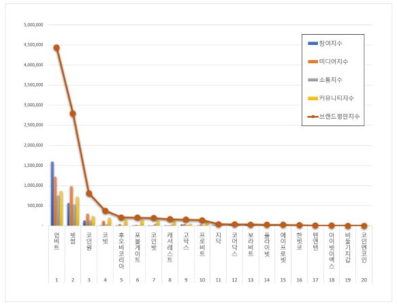Click the line data point for 빗썸

tap(73, 114)
